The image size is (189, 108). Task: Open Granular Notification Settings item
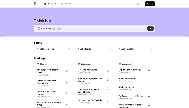click(46, 93)
